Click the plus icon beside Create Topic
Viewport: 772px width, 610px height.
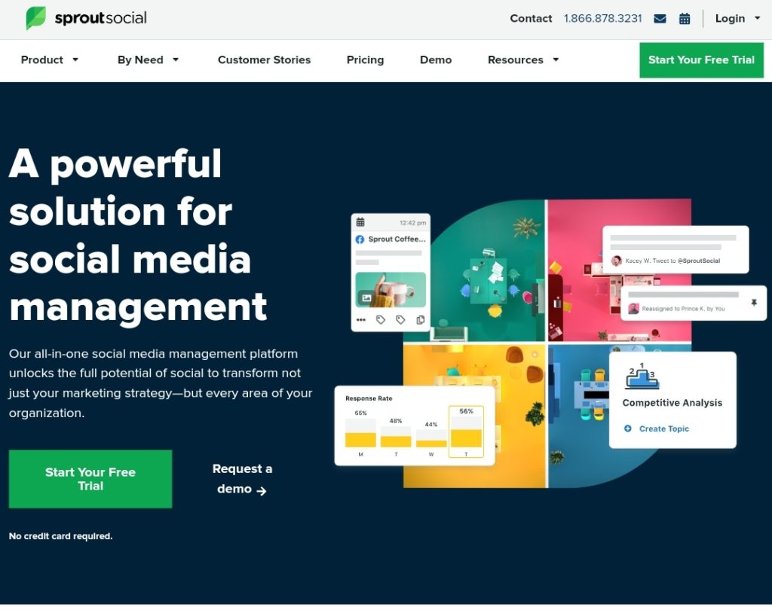point(628,429)
